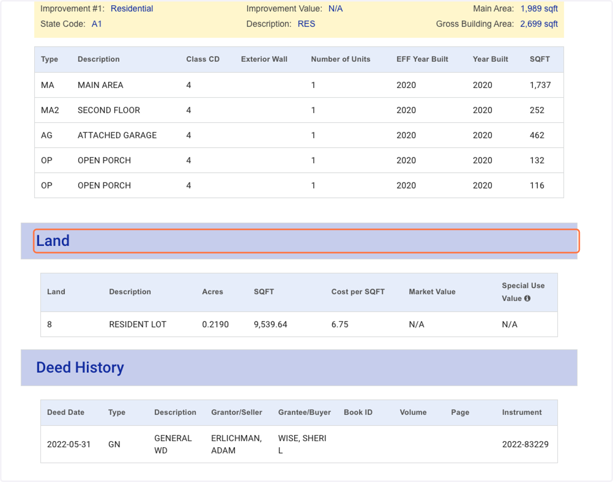Click the 116 open porch square footage
This screenshot has width=613, height=482.
(x=537, y=186)
